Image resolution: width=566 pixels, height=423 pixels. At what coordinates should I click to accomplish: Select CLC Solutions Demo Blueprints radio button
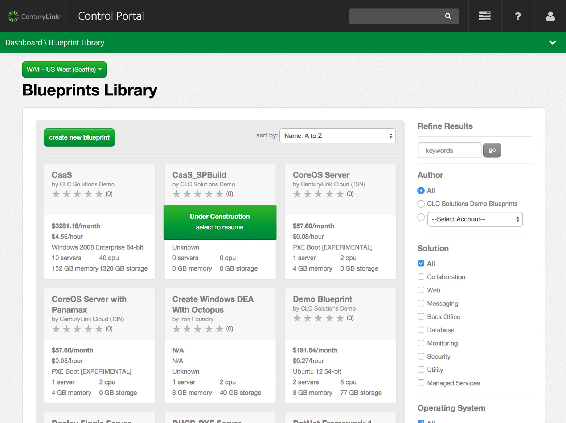421,204
